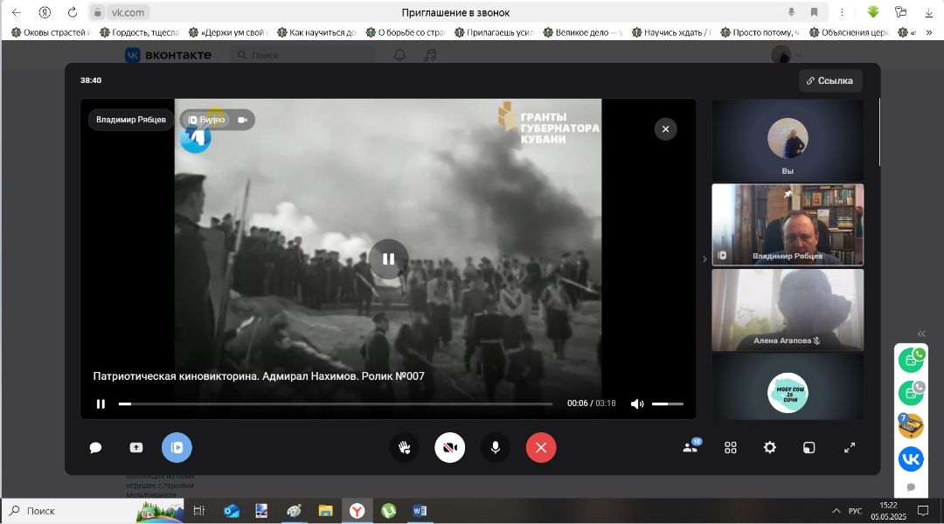Image resolution: width=944 pixels, height=524 pixels.
Task: Turn on the camera
Action: (450, 448)
